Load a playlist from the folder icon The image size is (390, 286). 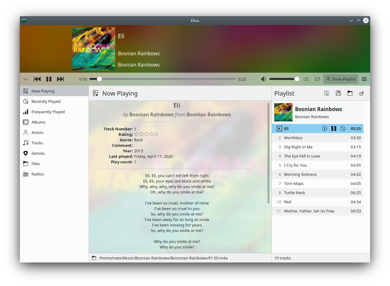(x=350, y=93)
